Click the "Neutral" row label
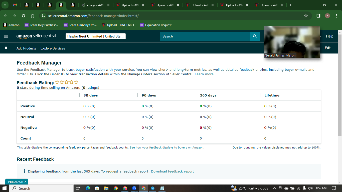342x192 pixels. (x=27, y=117)
